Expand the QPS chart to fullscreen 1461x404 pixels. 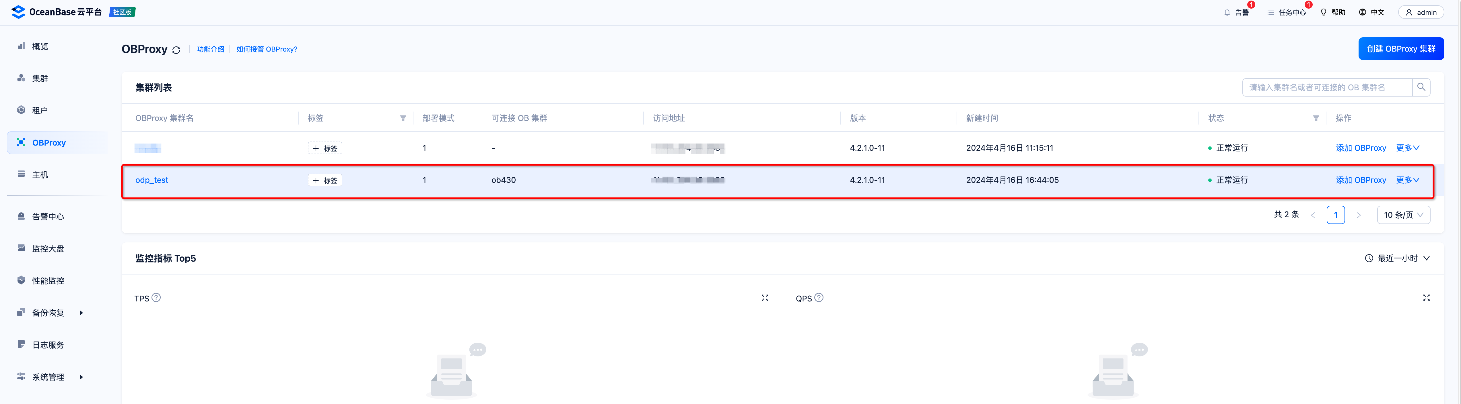(1426, 298)
